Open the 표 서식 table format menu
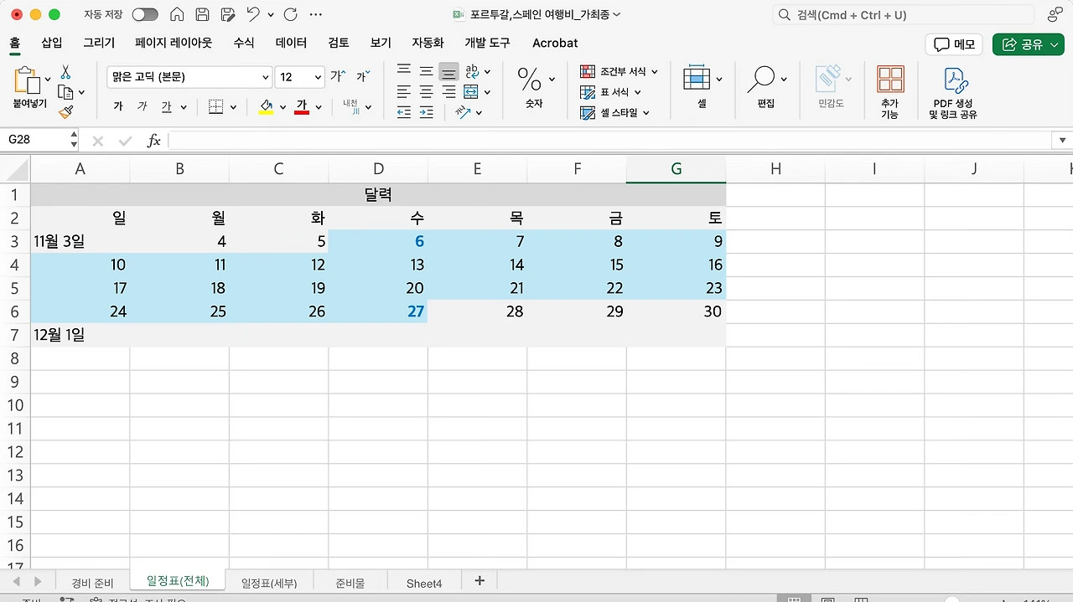The image size is (1073, 602). (x=611, y=92)
